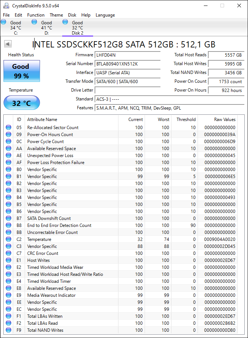Click status orb for Re-Allocated Sector Count
This screenshot has height=338, width=248.
[x=8, y=127]
